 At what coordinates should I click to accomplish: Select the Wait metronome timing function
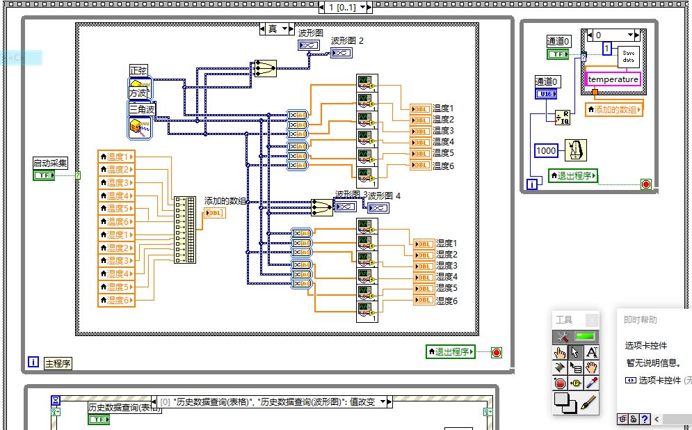pos(576,150)
